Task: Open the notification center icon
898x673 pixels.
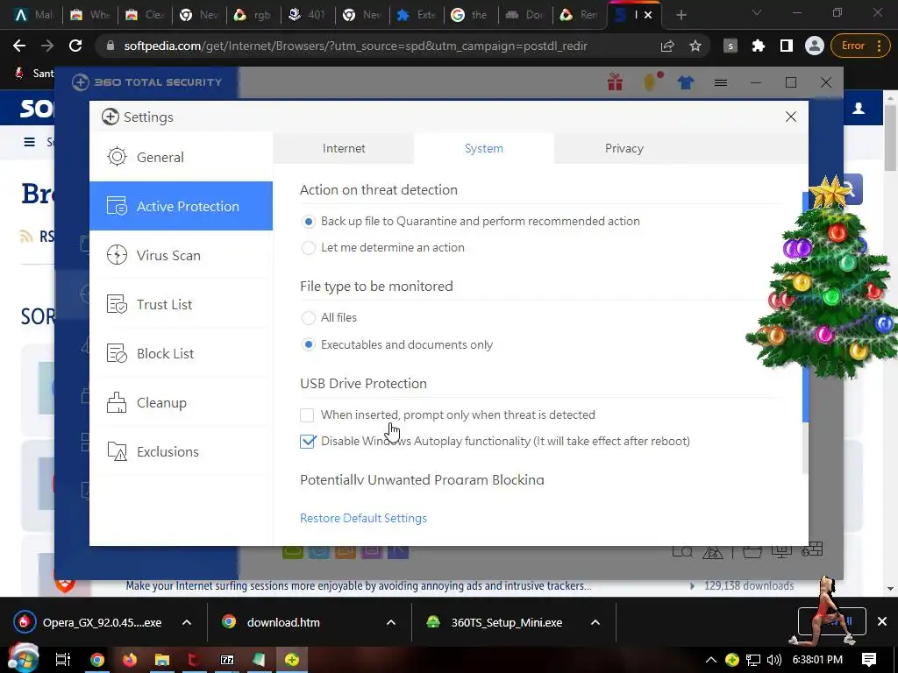Action: pos(869,660)
